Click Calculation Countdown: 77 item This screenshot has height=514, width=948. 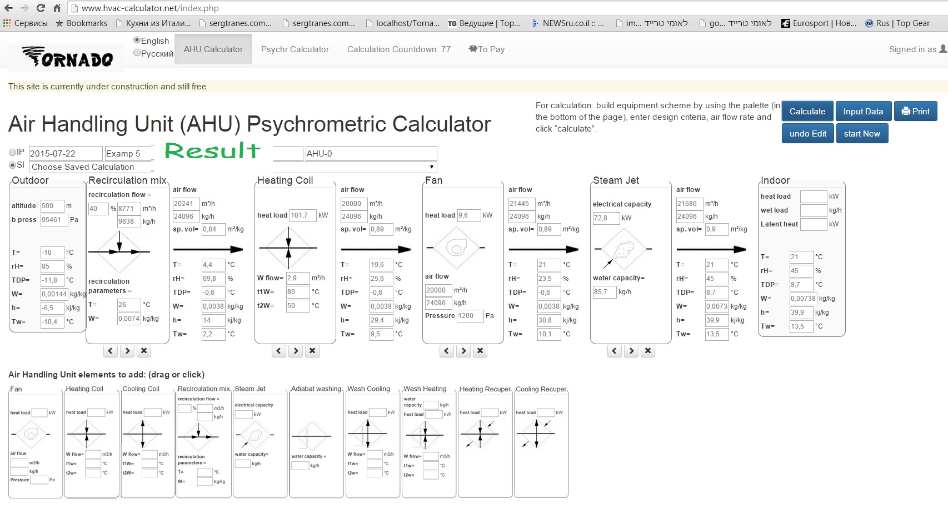point(399,49)
